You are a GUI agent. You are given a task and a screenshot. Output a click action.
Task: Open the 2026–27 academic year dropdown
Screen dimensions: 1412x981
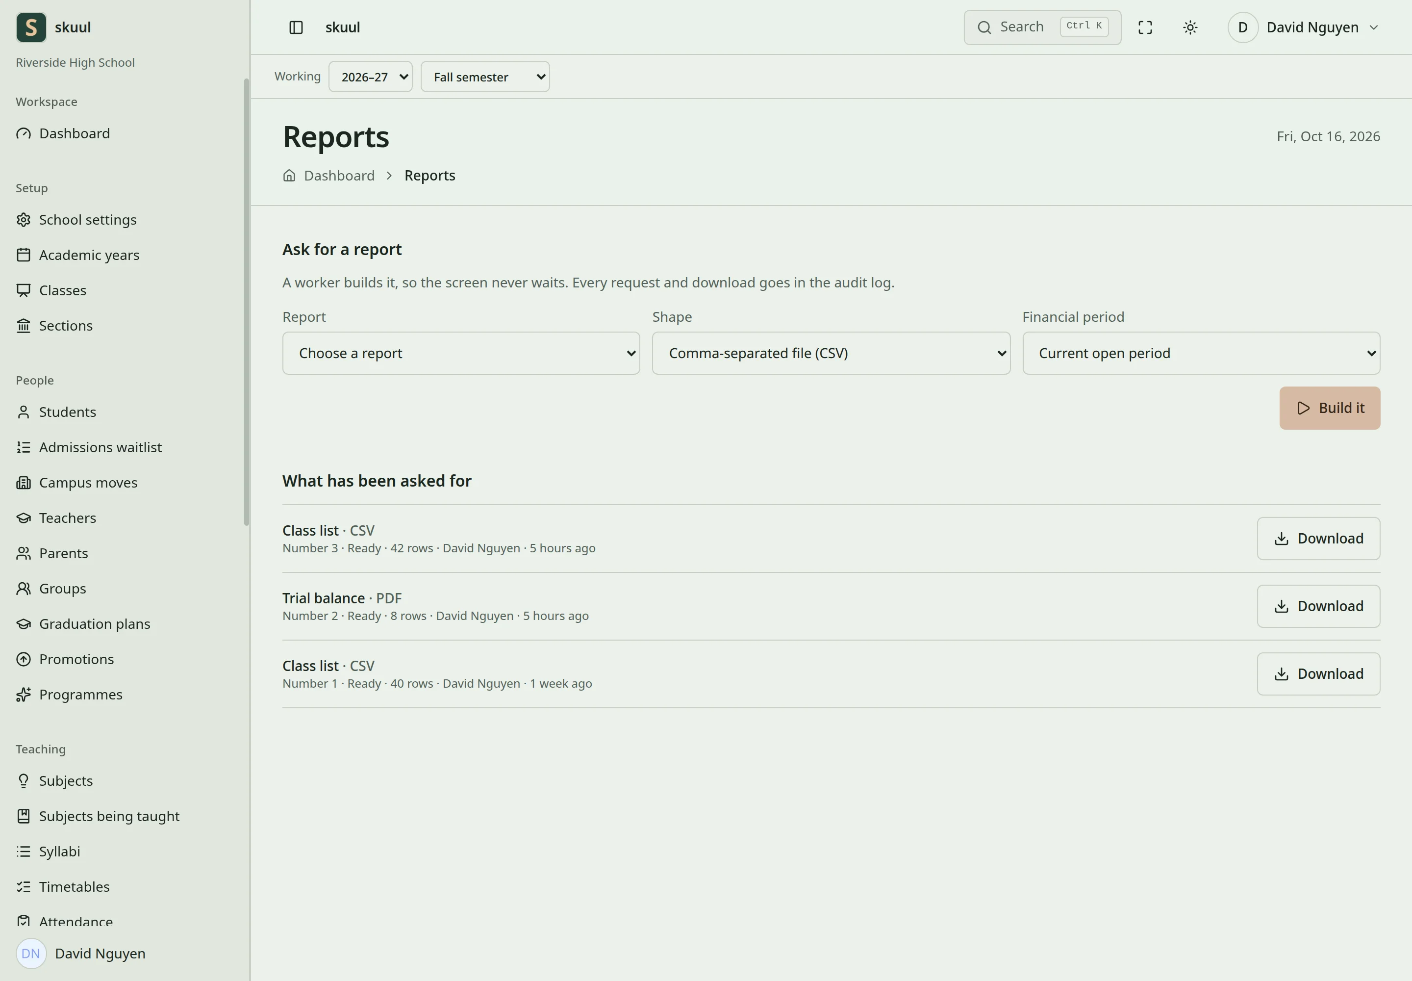pos(371,77)
